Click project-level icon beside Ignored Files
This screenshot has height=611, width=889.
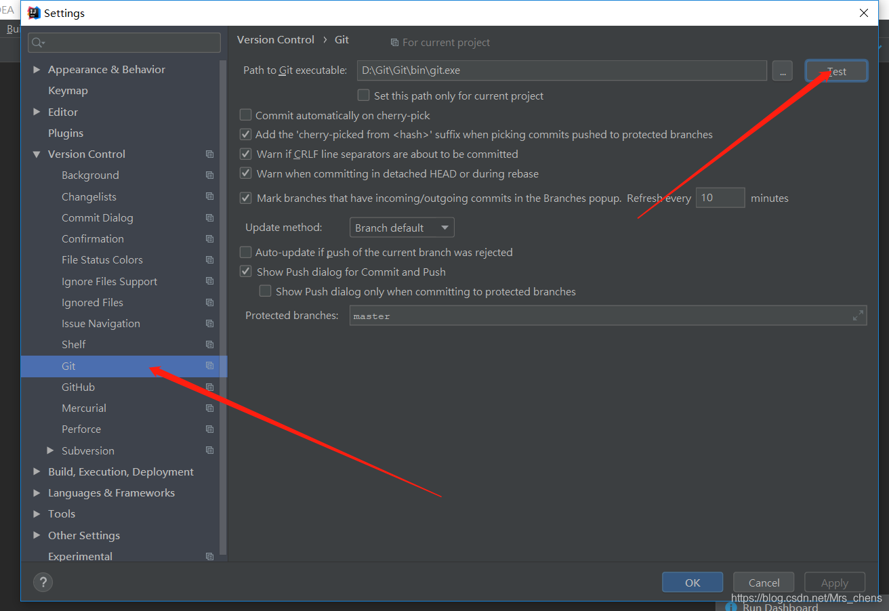[x=210, y=302]
